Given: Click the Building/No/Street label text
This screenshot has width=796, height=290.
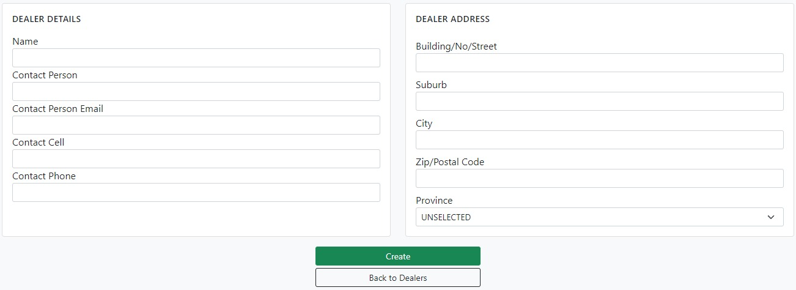Looking at the screenshot, I should 456,46.
